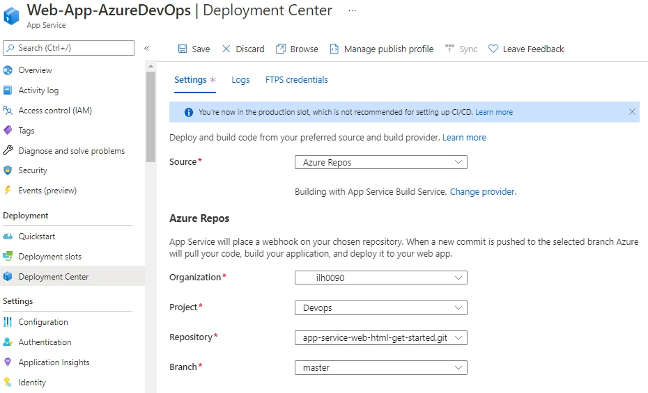This screenshot has width=648, height=393.
Task: Click the Identity key icon
Action: (x=8, y=383)
